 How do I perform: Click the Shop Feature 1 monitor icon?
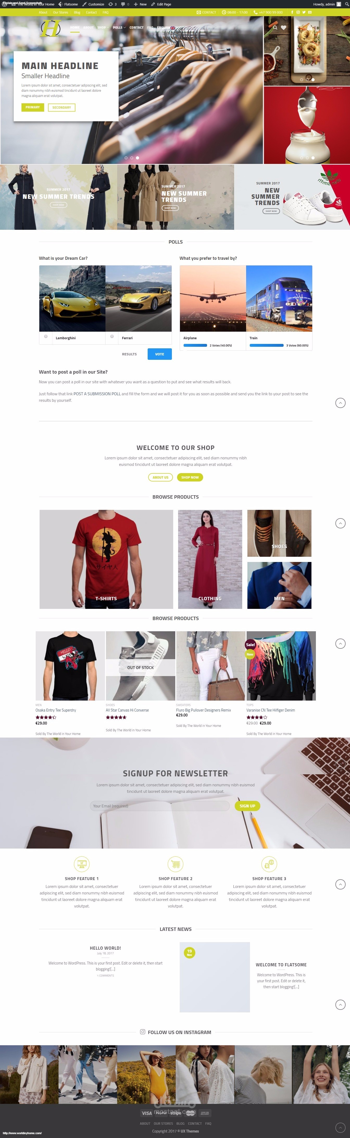coord(82,864)
